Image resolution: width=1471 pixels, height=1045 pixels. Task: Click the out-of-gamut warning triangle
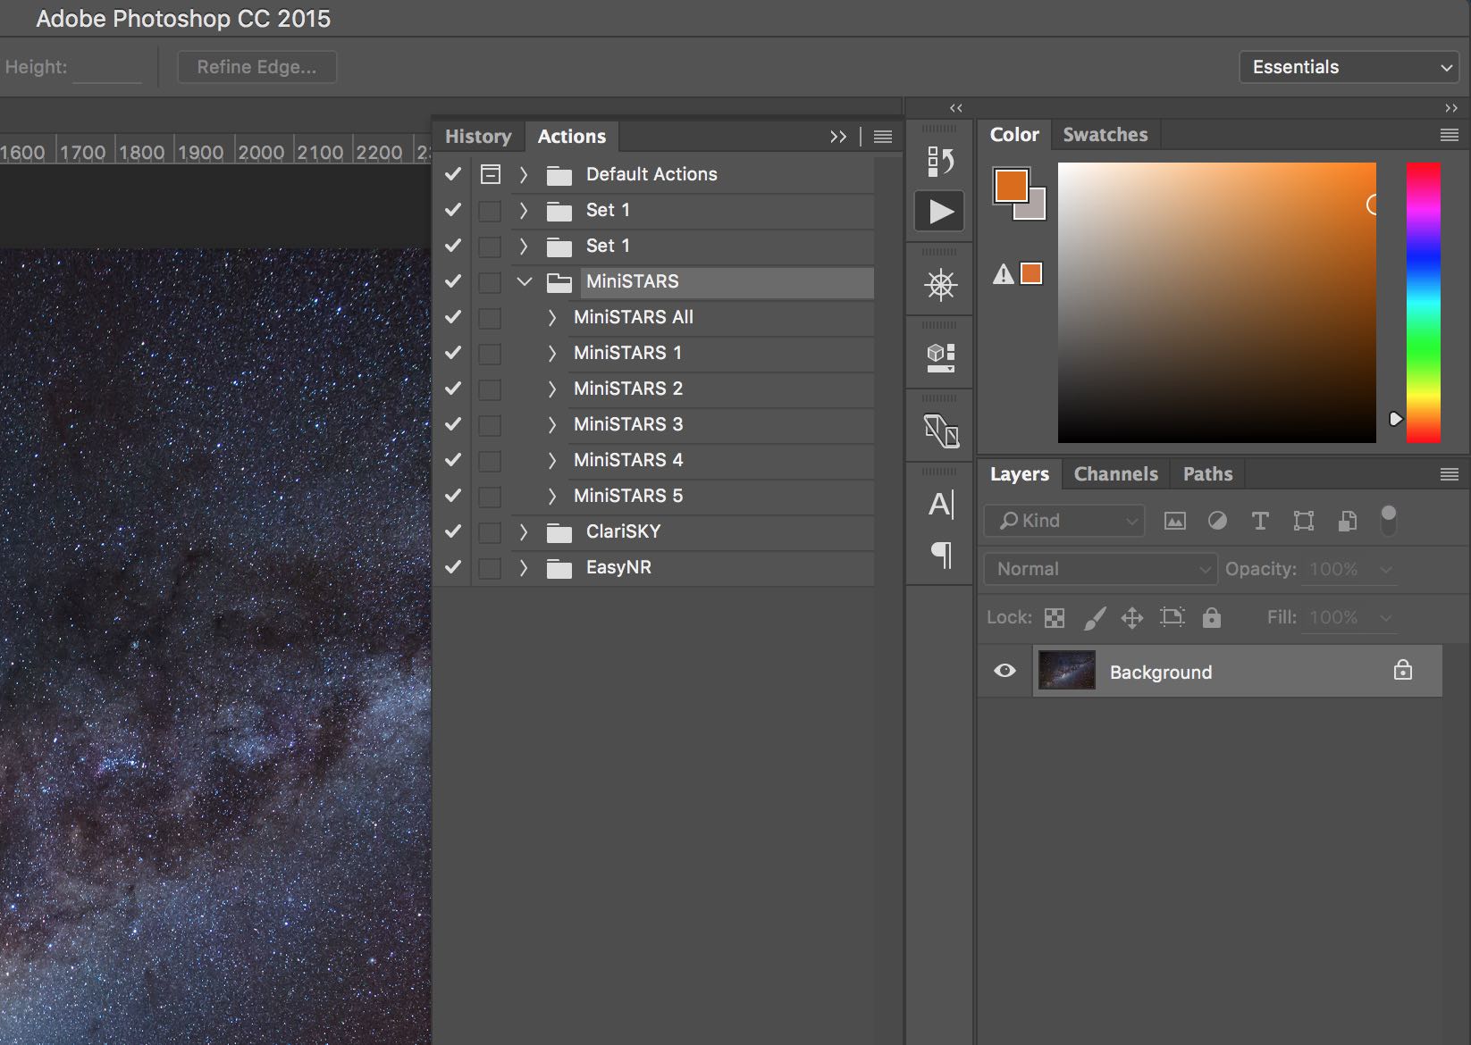click(1004, 274)
